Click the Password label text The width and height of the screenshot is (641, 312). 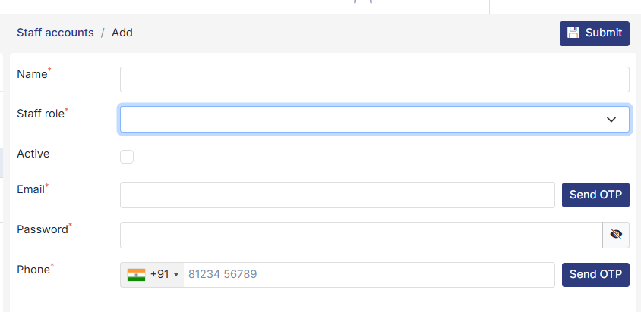point(43,229)
